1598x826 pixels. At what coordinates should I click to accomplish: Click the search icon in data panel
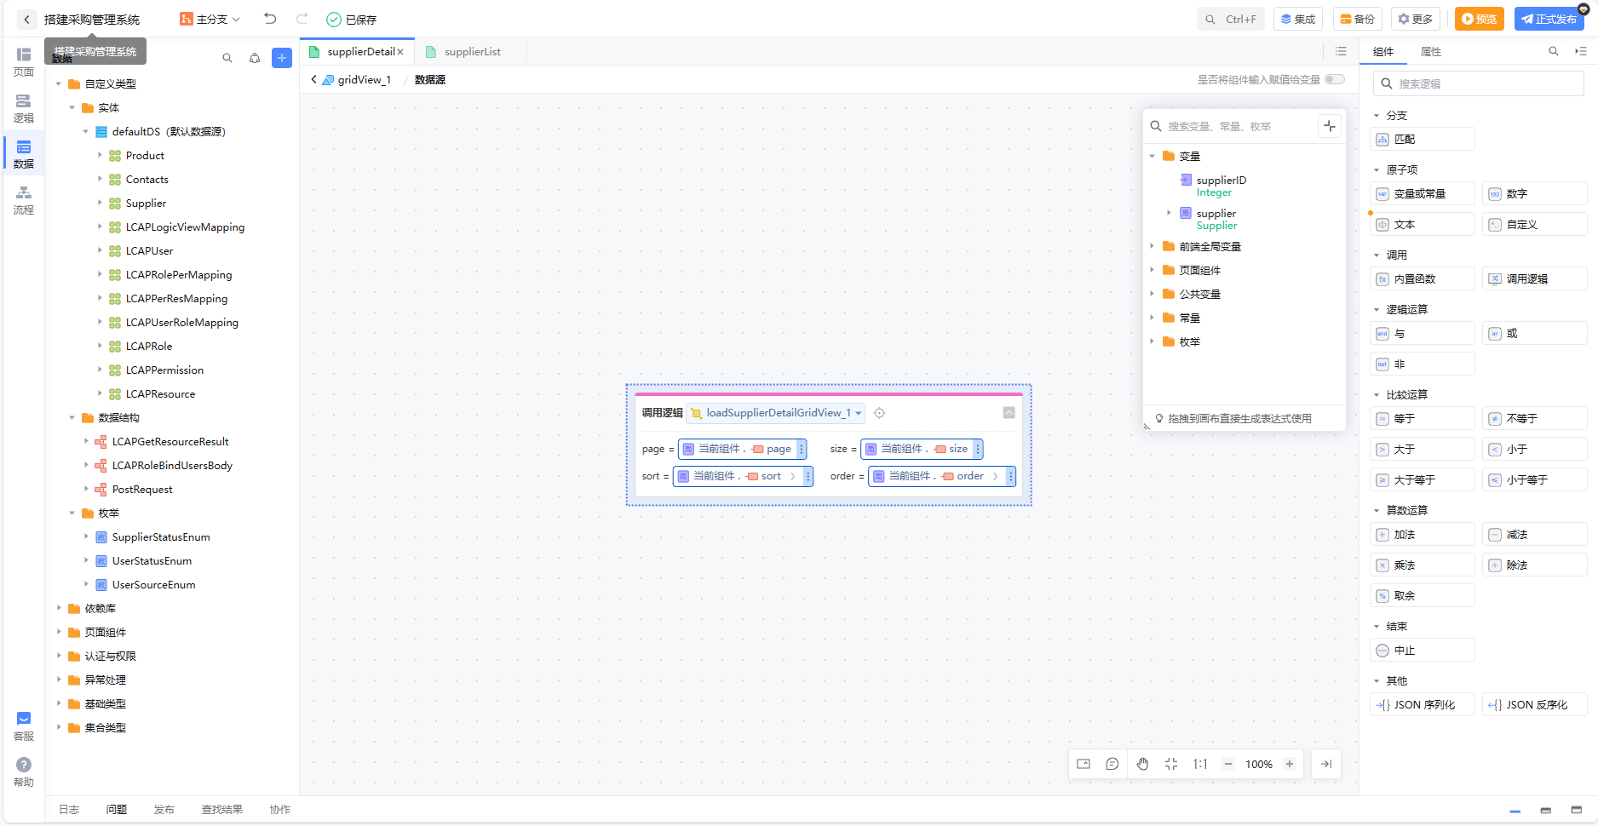pyautogui.click(x=227, y=58)
